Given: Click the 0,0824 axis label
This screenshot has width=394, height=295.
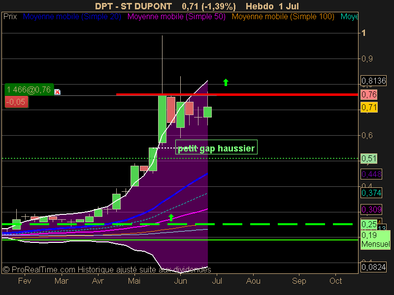Looking at the screenshot, I should tap(373, 267).
